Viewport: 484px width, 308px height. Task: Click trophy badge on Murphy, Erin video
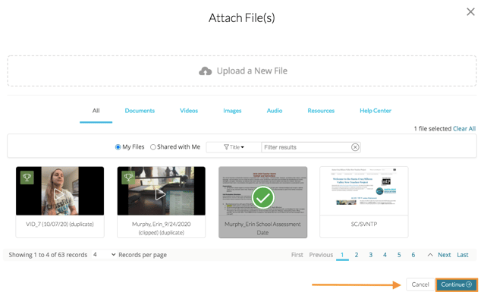(128, 178)
